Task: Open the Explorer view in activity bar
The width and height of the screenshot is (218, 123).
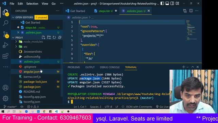Action: pos(5,13)
